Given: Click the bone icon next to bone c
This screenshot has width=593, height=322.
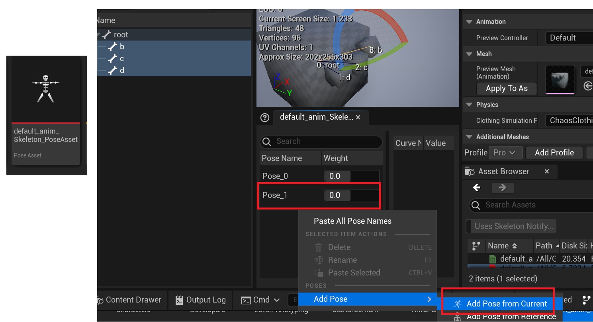Looking at the screenshot, I should 113,58.
